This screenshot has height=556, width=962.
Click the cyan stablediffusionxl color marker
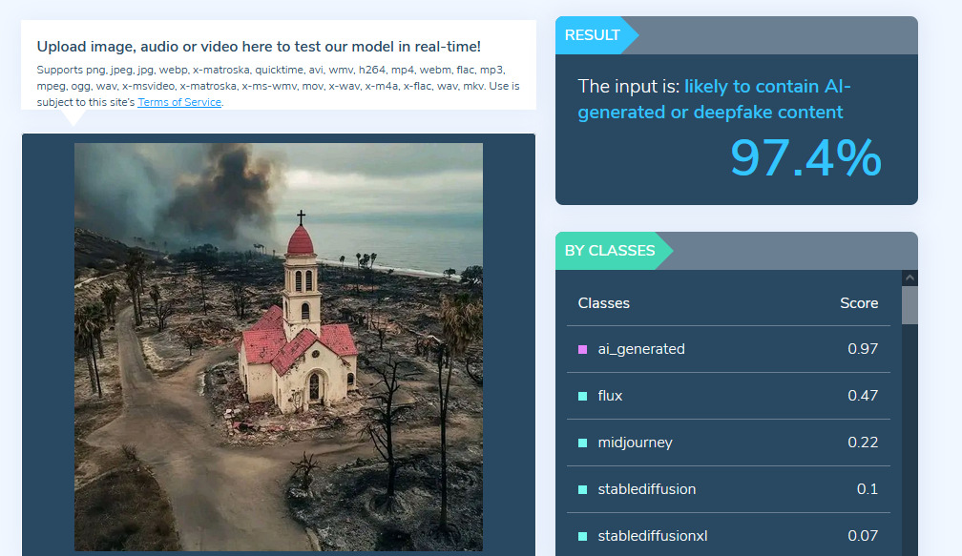click(x=583, y=536)
